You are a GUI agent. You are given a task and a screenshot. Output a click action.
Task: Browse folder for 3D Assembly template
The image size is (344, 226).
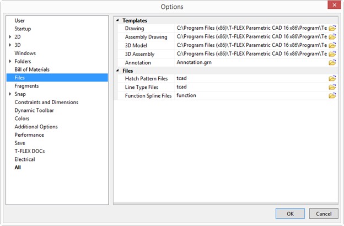pos(332,54)
